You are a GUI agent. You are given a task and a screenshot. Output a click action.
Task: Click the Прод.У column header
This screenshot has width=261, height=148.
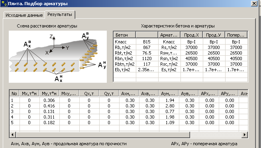pyautogui.click(x=214, y=35)
